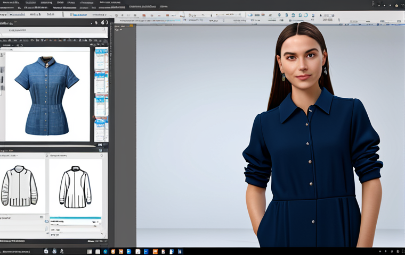Click the small circle icon in the right sketch panel header
The height and width of the screenshot is (255, 405).
pyautogui.click(x=101, y=156)
